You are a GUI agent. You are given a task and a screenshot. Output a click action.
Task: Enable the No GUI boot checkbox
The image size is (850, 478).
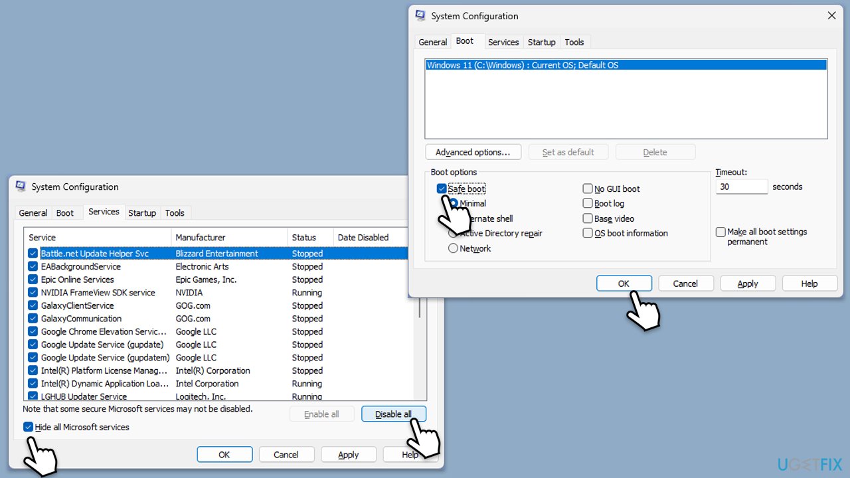pos(588,189)
